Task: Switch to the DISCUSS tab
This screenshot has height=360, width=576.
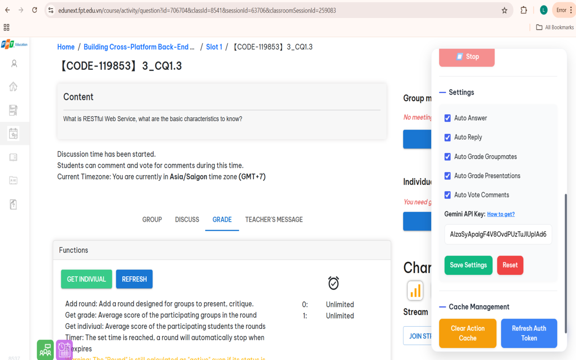Action: click(187, 220)
